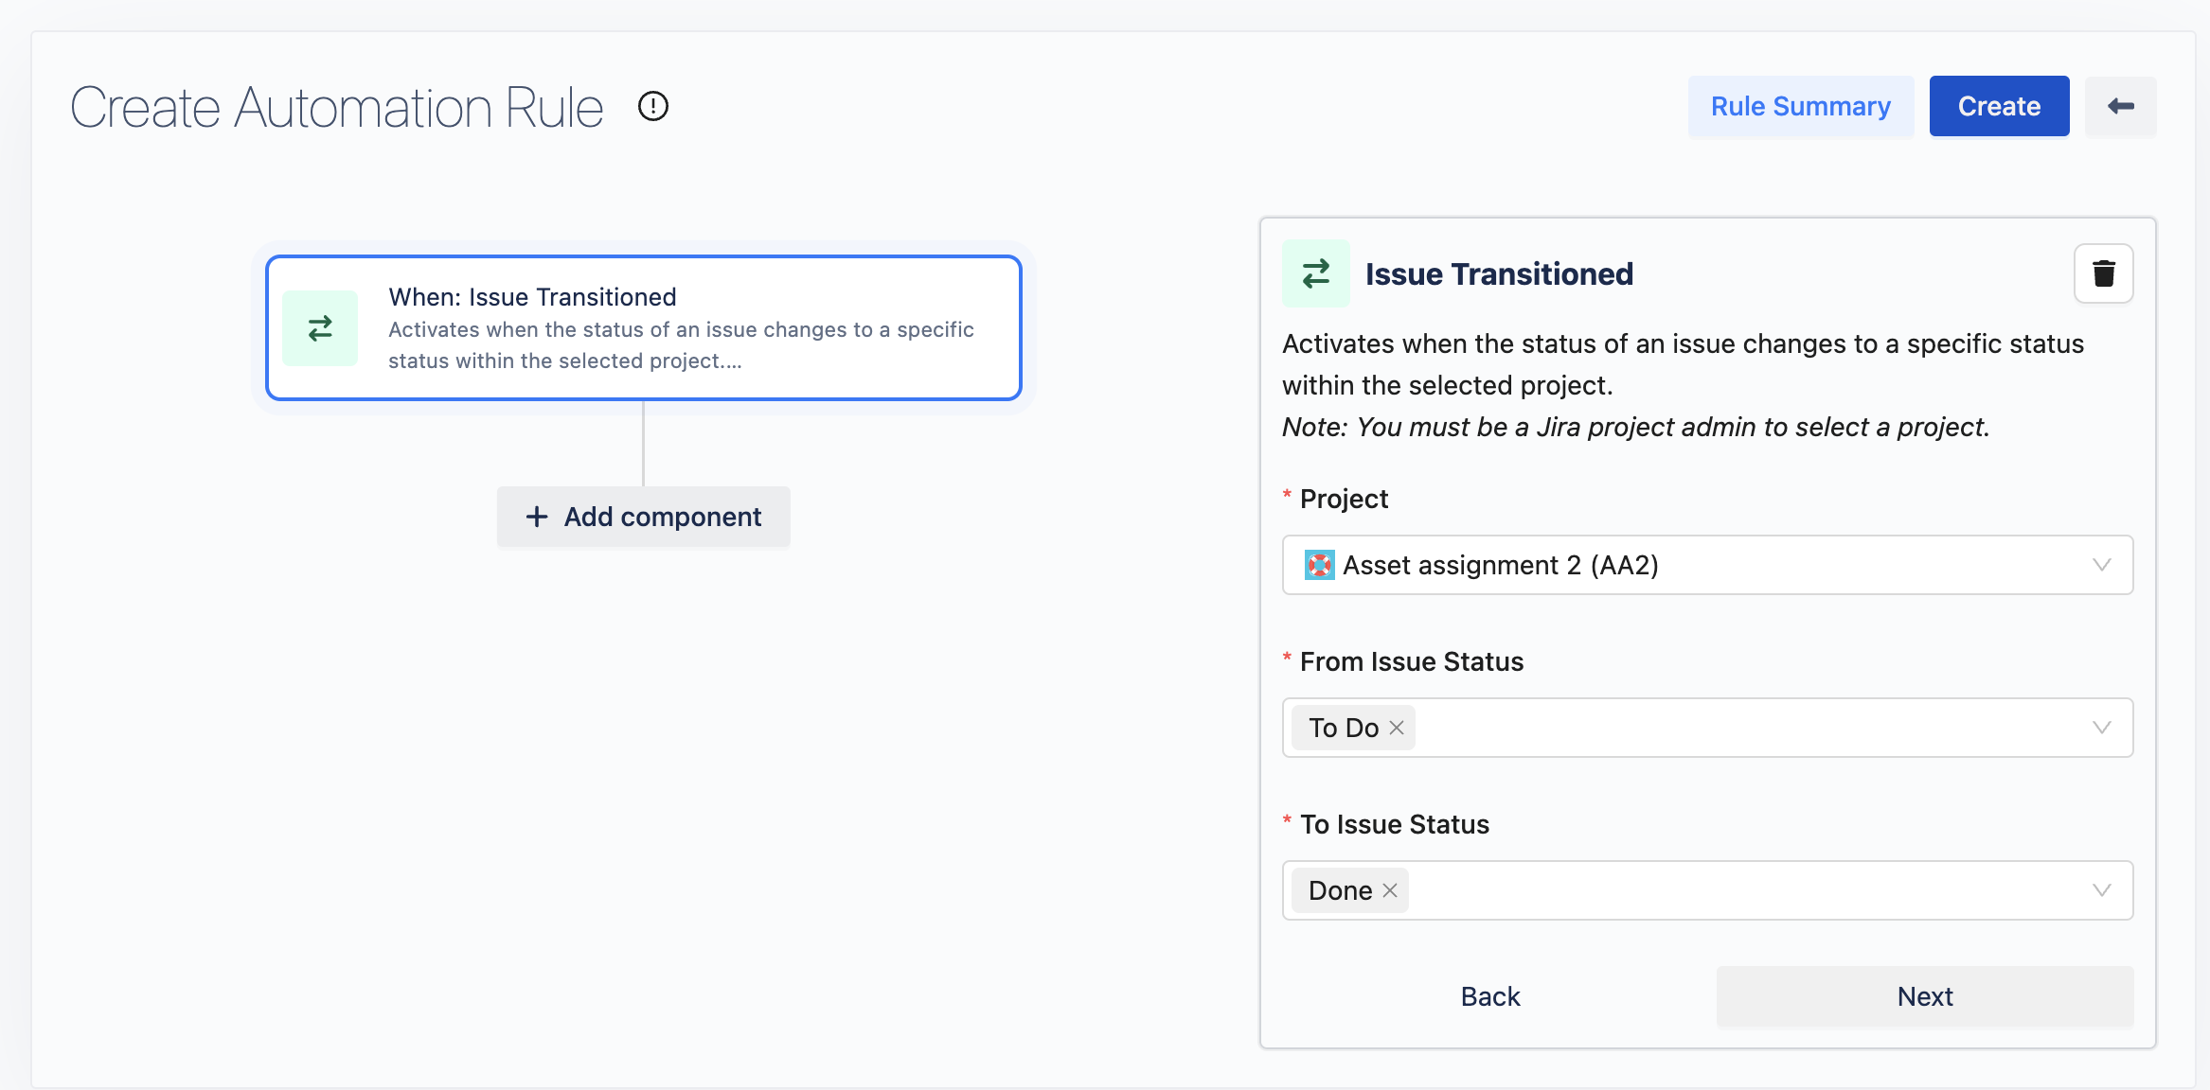This screenshot has width=2210, height=1090.
Task: Click the info icon beside Create Automation Rule
Action: click(653, 106)
